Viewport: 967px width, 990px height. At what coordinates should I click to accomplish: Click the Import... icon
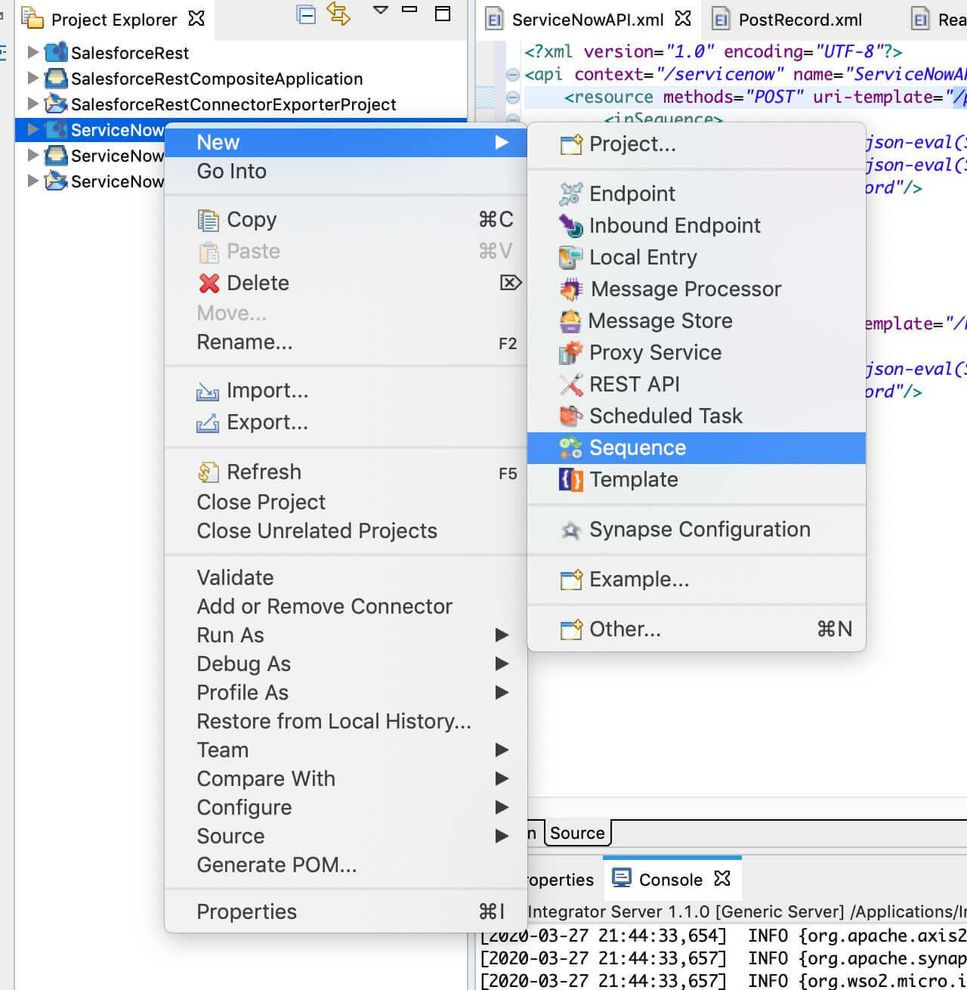click(208, 391)
